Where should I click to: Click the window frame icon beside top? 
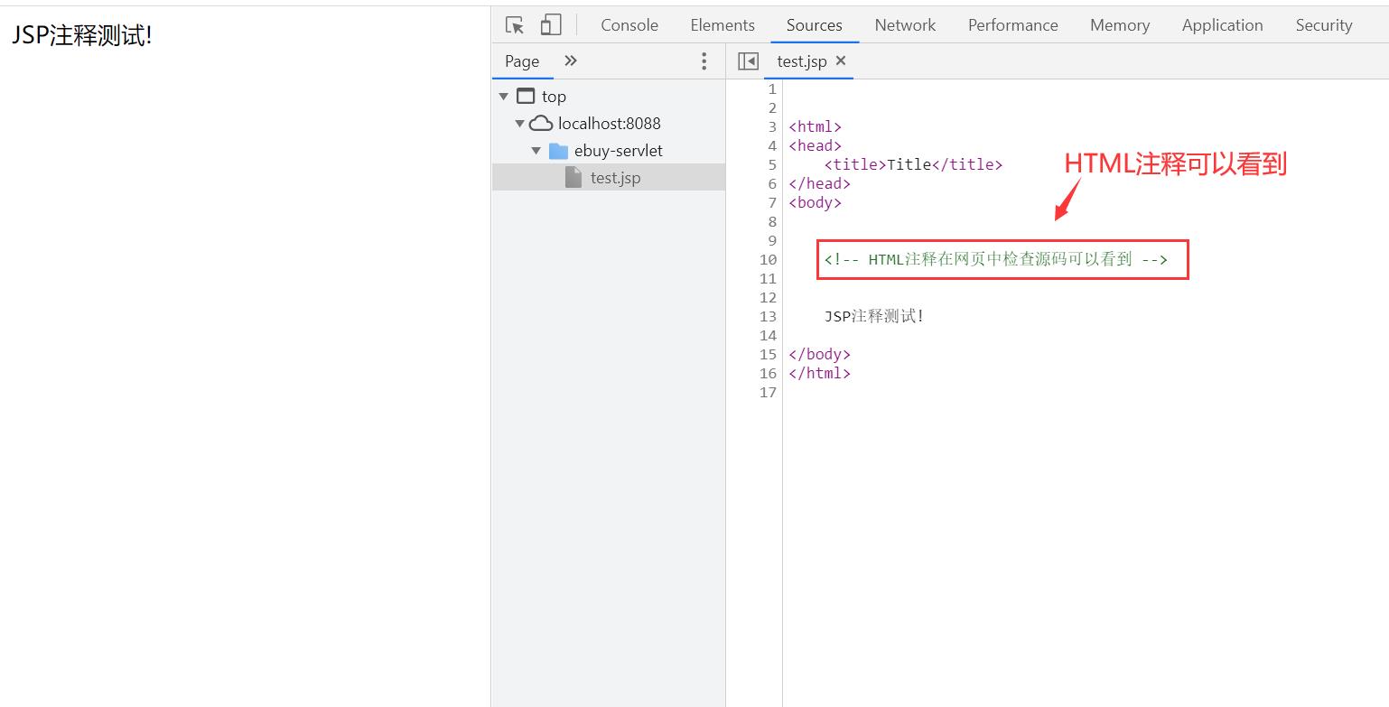tap(526, 96)
